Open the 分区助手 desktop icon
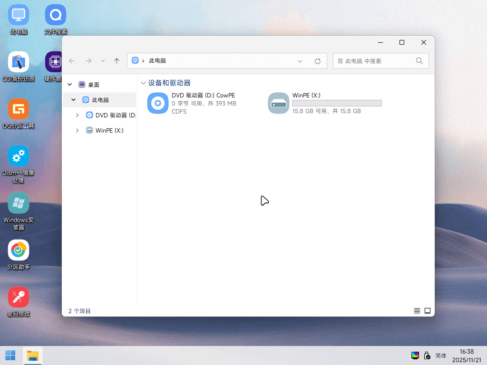The image size is (487, 365). pyautogui.click(x=19, y=255)
